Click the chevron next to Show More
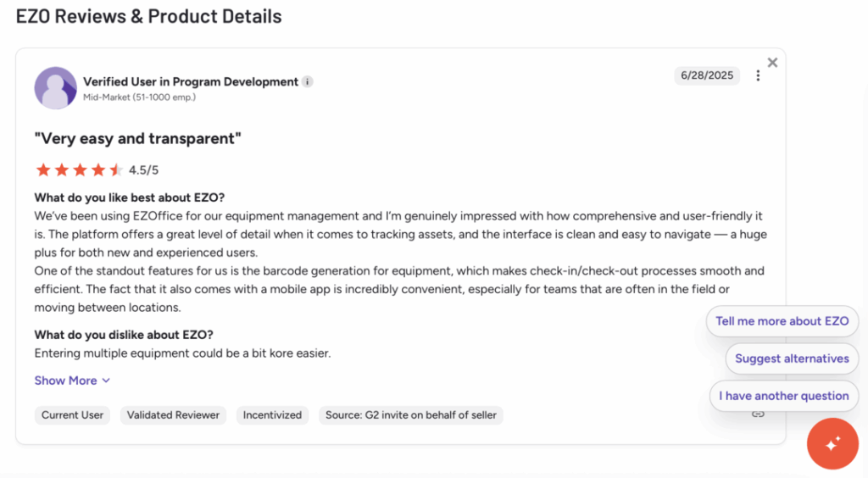The height and width of the screenshot is (478, 868). [x=106, y=381]
